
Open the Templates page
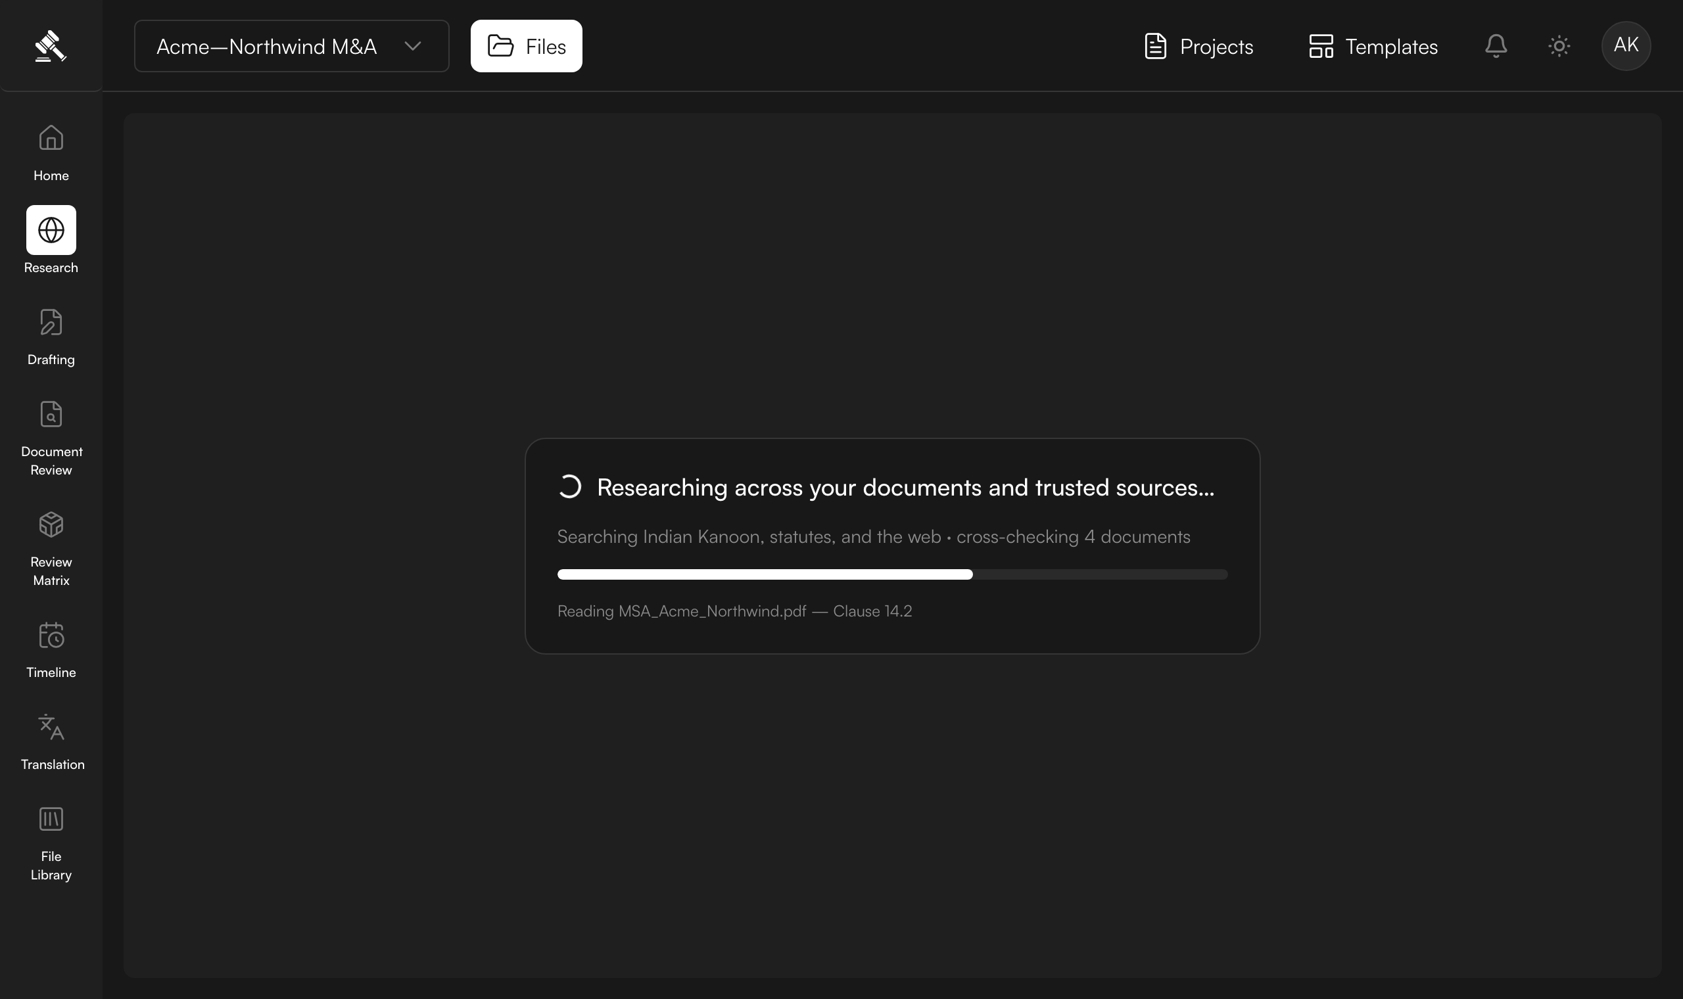click(x=1373, y=46)
